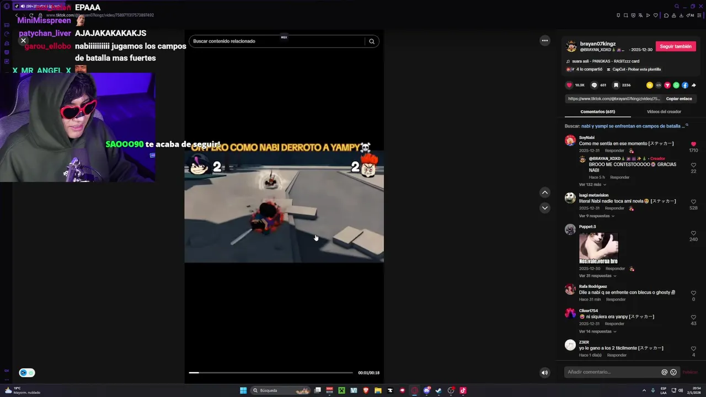Open the Windows Start menu
This screenshot has height=397, width=706.
(x=243, y=390)
